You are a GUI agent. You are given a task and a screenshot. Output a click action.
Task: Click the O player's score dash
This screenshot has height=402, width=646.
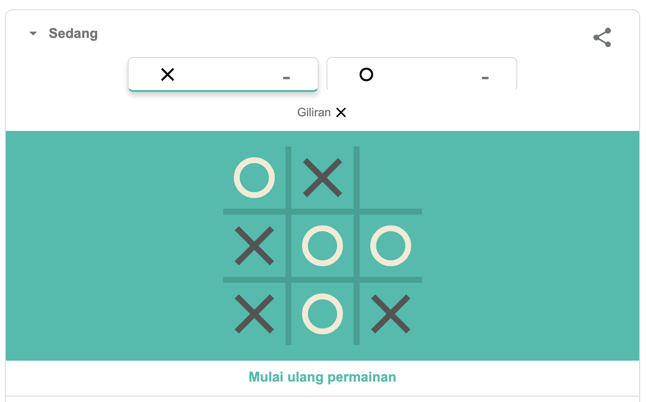[x=485, y=77]
